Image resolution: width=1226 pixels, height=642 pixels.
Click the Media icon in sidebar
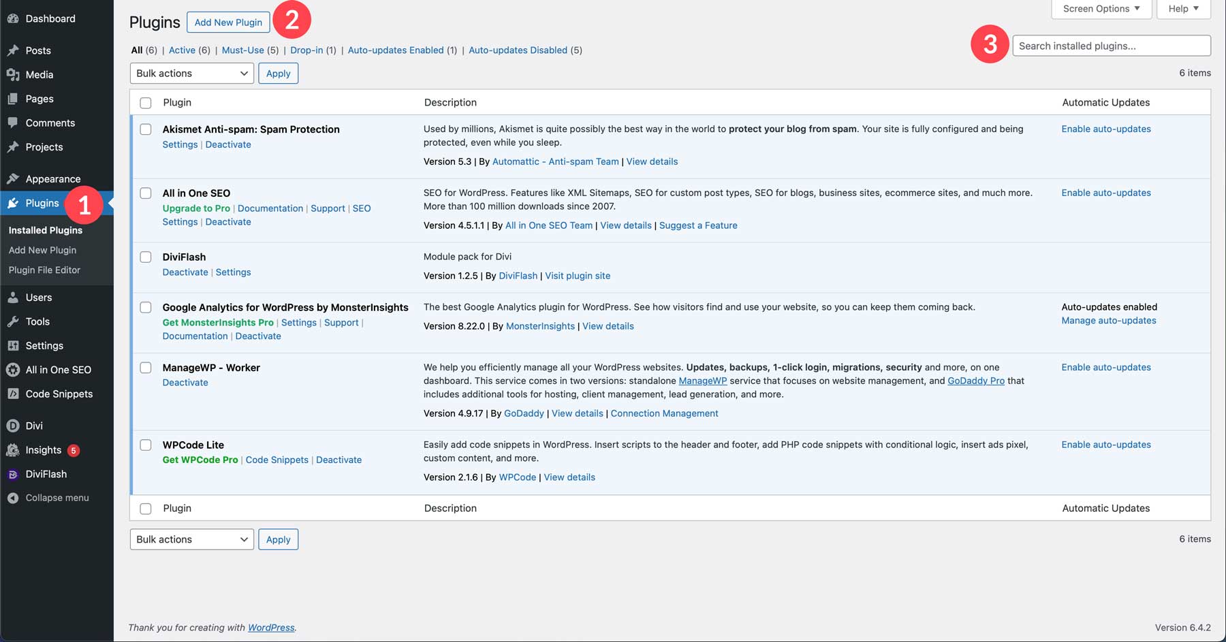pyautogui.click(x=13, y=75)
